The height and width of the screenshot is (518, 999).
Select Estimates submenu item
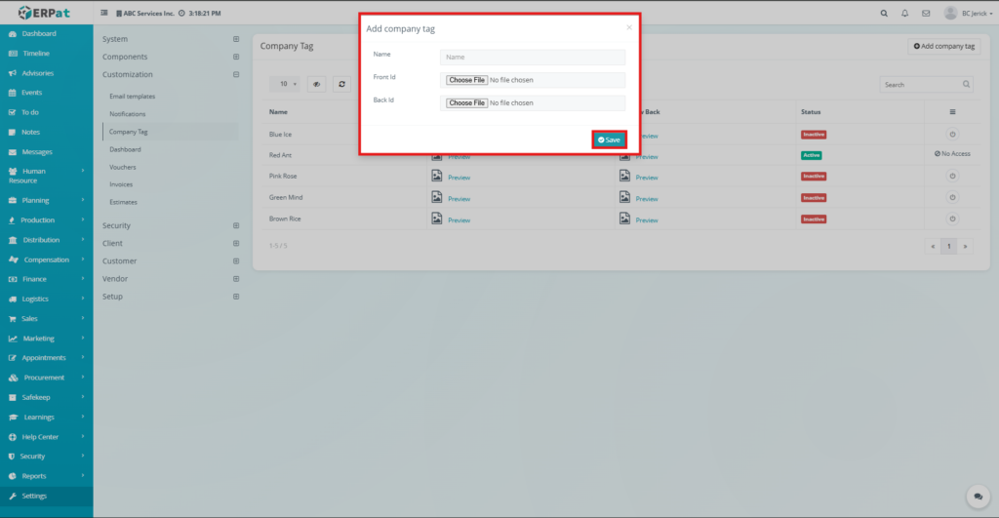pyautogui.click(x=123, y=202)
